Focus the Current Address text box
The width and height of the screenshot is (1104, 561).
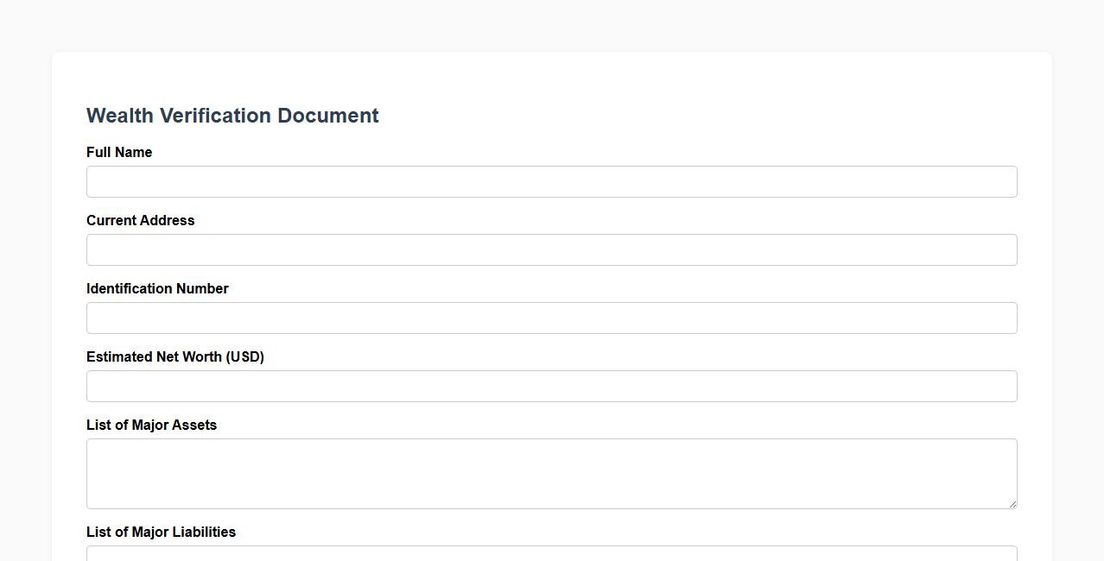pos(551,250)
